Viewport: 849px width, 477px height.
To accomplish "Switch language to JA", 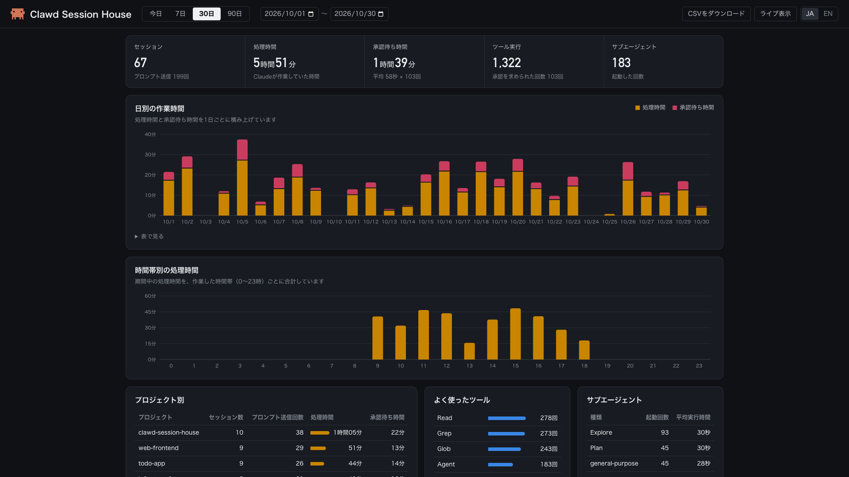I will [810, 14].
